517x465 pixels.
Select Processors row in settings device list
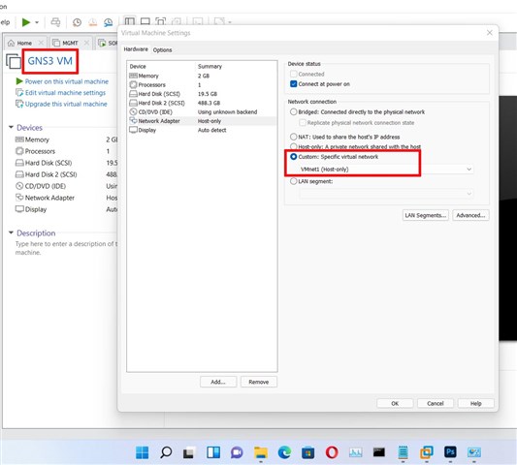click(202, 84)
